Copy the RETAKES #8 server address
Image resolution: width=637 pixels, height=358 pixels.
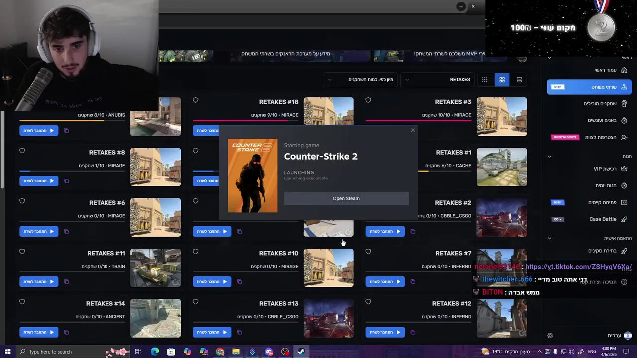click(x=66, y=181)
